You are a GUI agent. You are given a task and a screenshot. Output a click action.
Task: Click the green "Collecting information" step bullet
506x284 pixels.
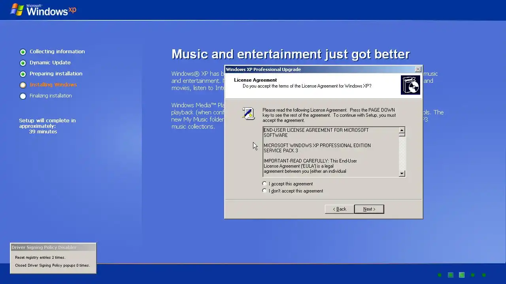pos(23,52)
